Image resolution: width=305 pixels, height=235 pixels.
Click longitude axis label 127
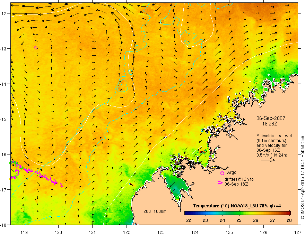tap(298, 232)
